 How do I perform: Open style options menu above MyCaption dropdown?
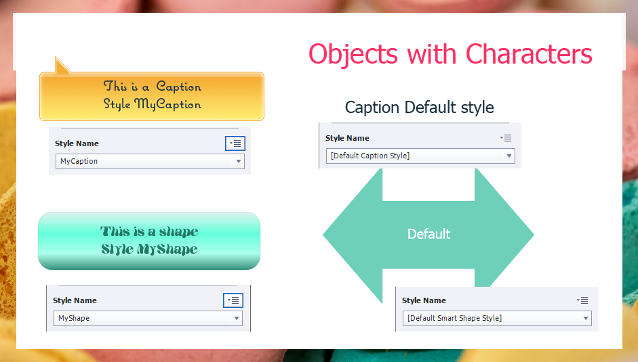coord(235,143)
